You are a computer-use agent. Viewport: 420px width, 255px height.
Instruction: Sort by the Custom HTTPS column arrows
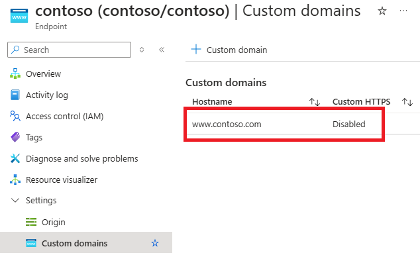[407, 102]
